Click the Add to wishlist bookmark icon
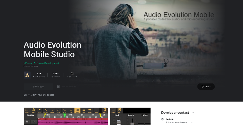 click(x=58, y=87)
